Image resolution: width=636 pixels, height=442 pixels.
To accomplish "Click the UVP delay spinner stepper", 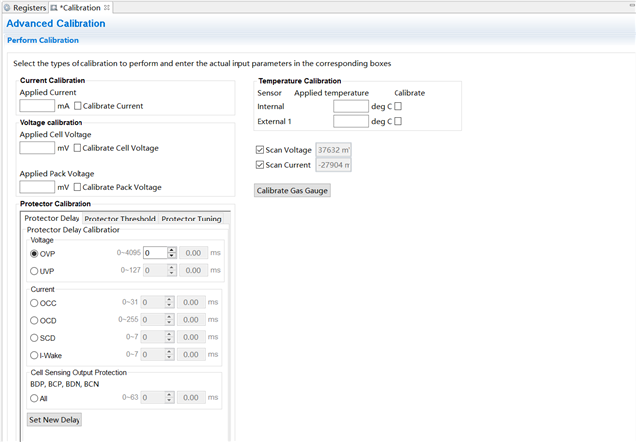I will tap(172, 270).
